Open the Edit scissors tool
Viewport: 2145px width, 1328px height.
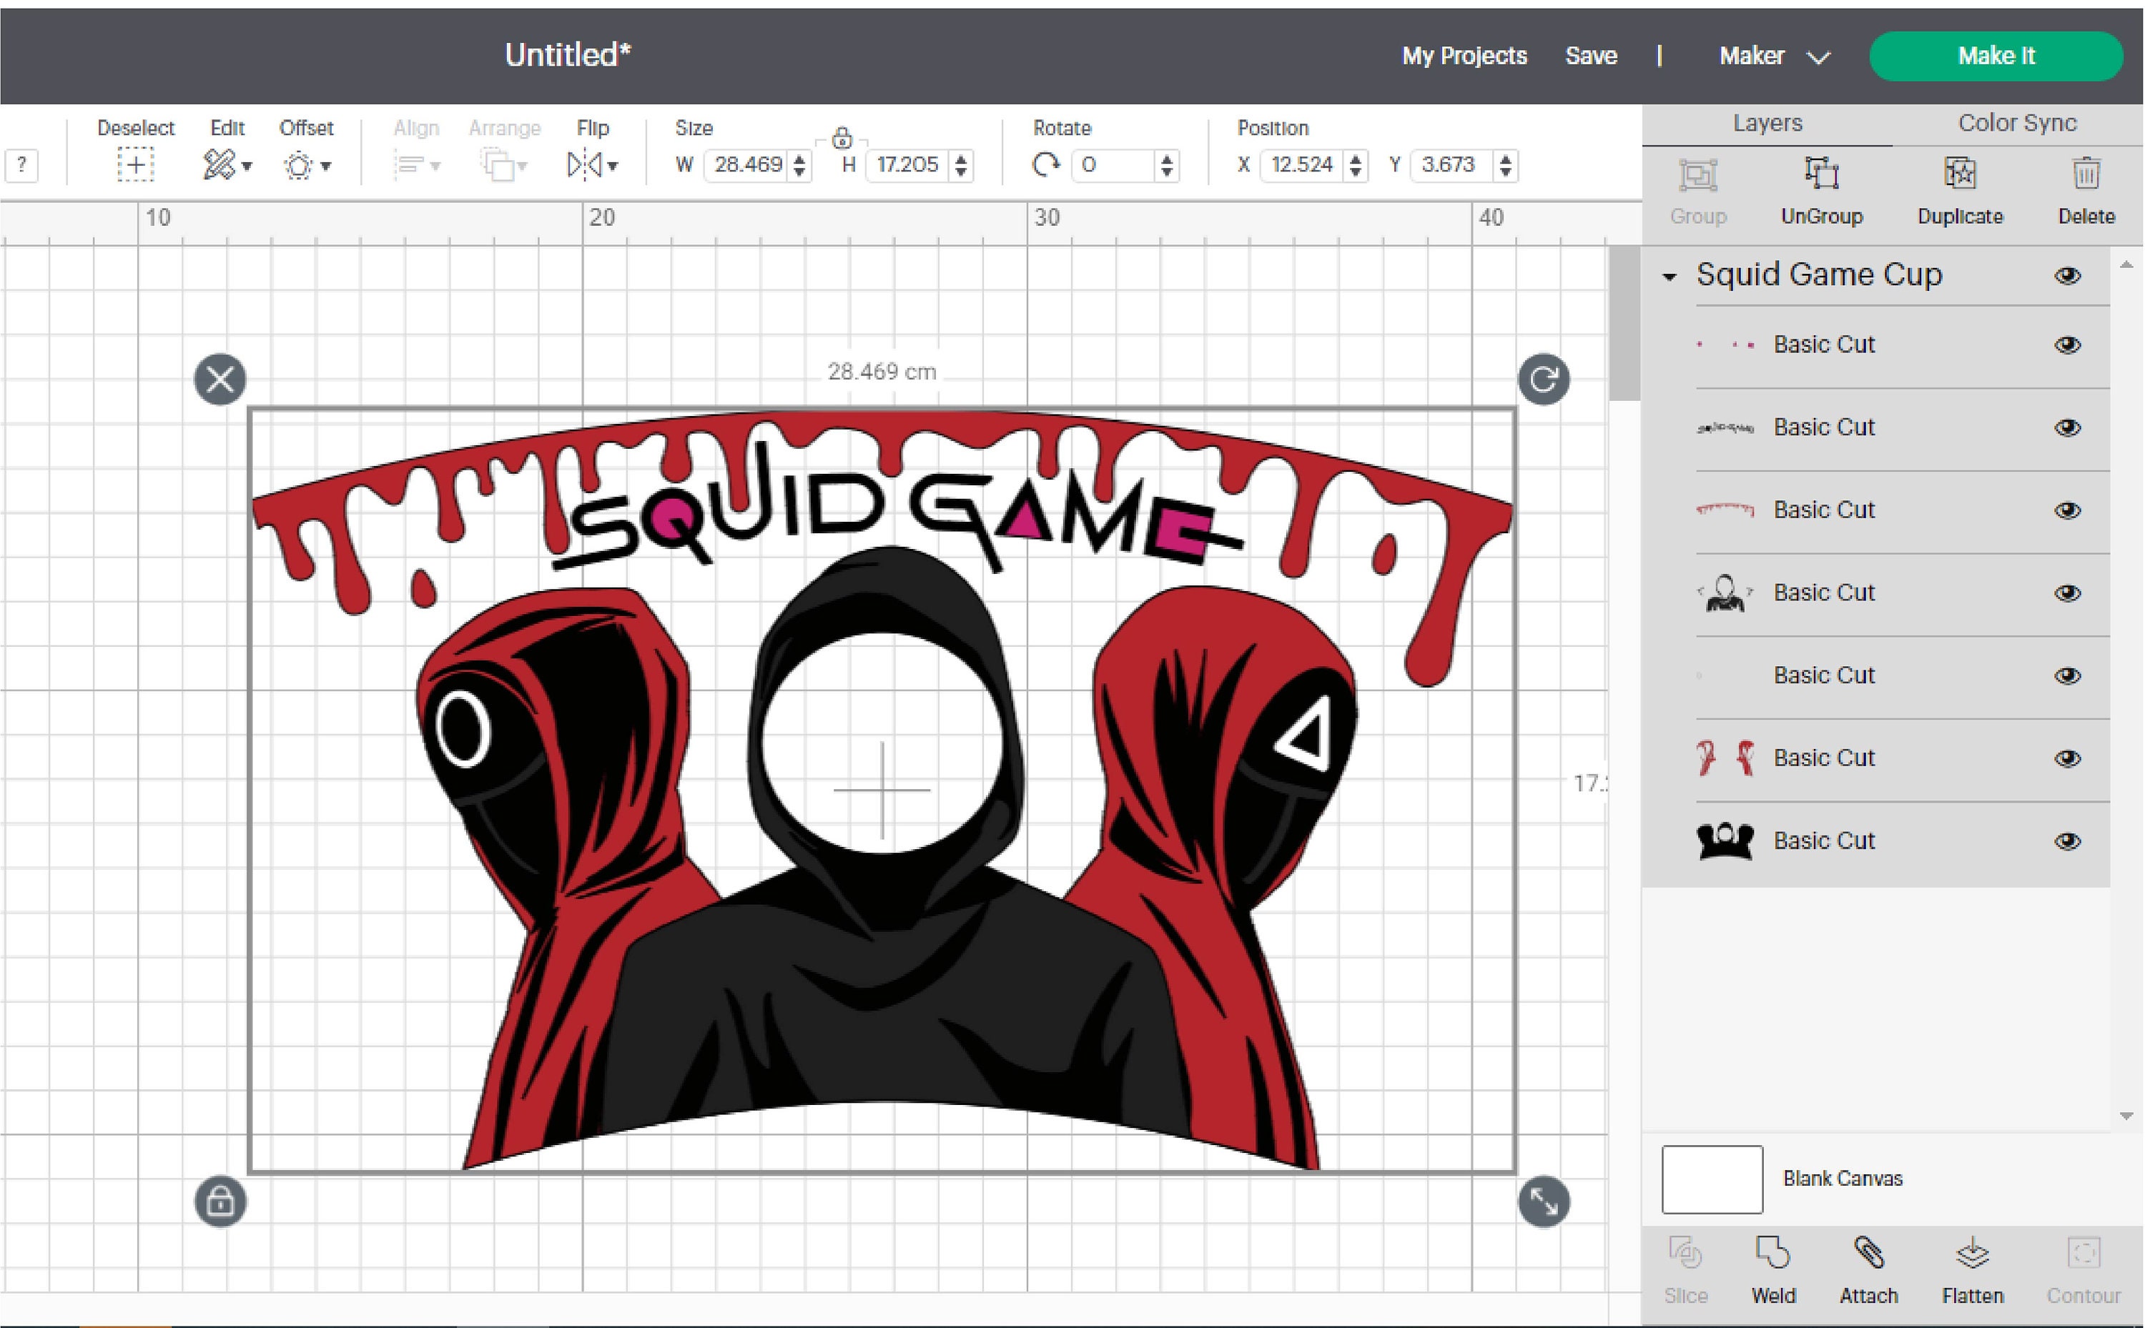pyautogui.click(x=219, y=165)
